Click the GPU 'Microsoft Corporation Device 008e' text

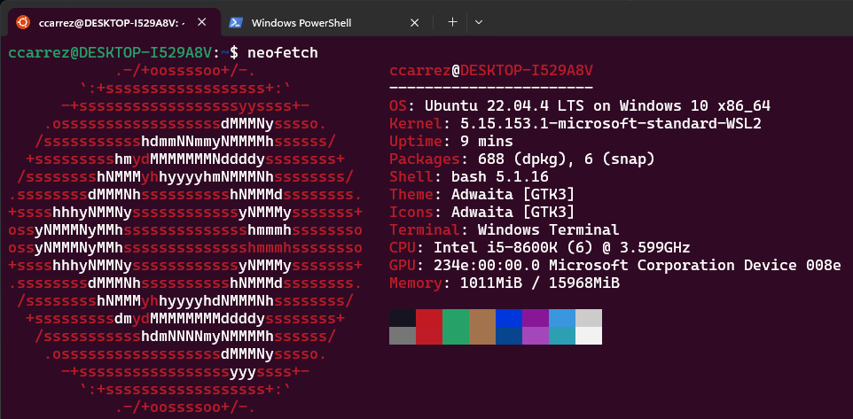tap(695, 266)
